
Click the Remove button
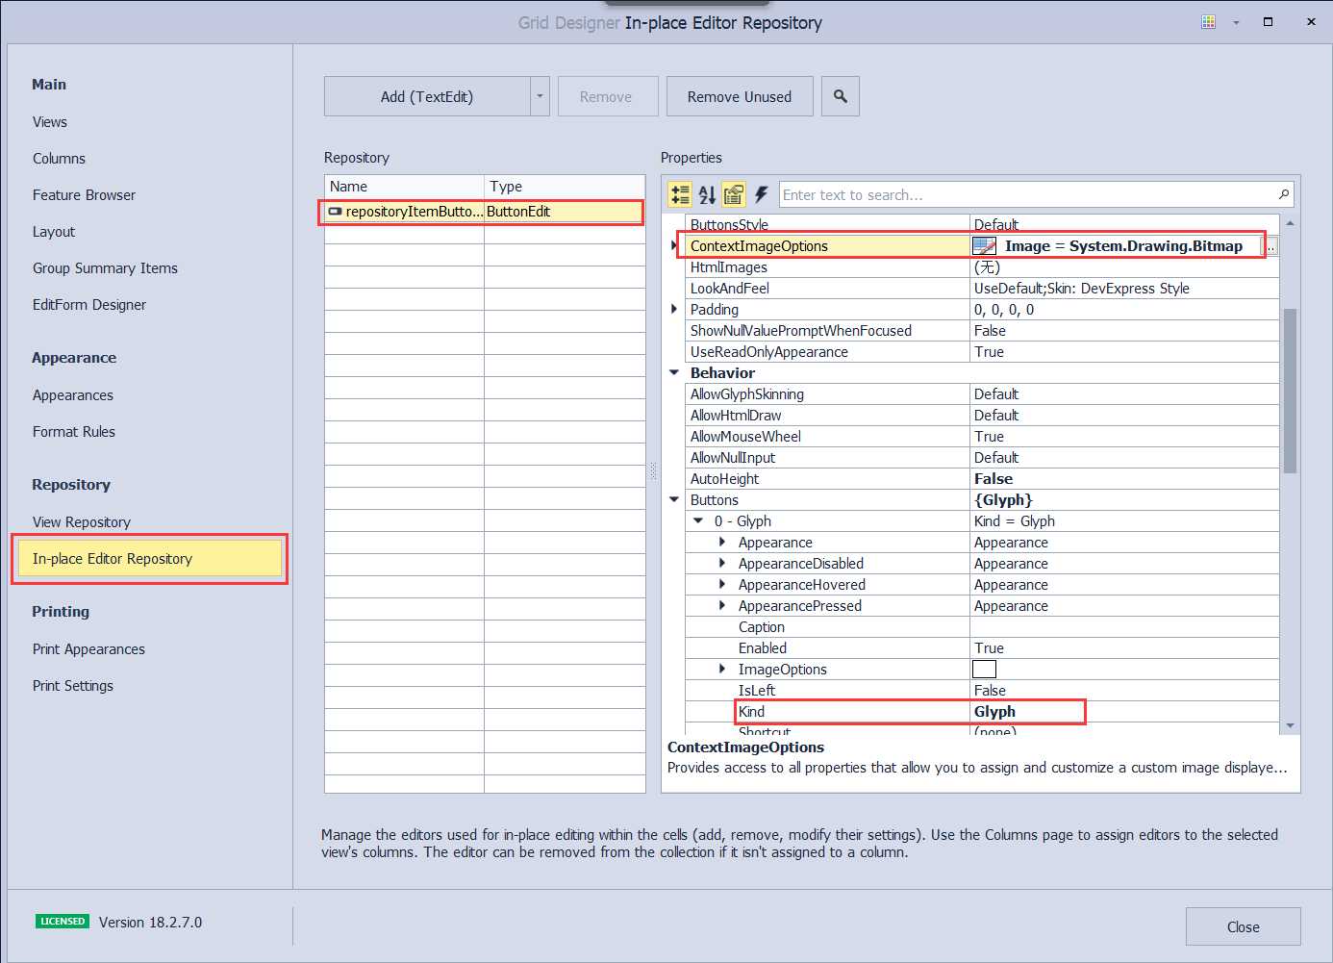[608, 96]
